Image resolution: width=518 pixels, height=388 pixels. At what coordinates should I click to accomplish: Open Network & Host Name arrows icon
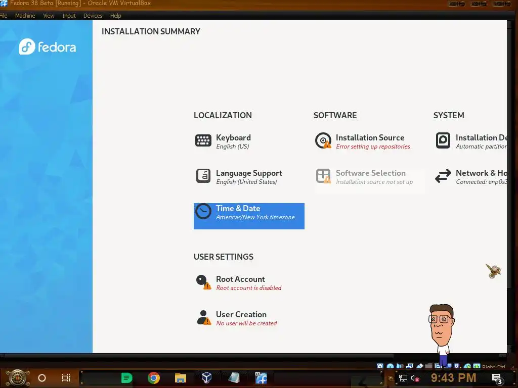(443, 176)
